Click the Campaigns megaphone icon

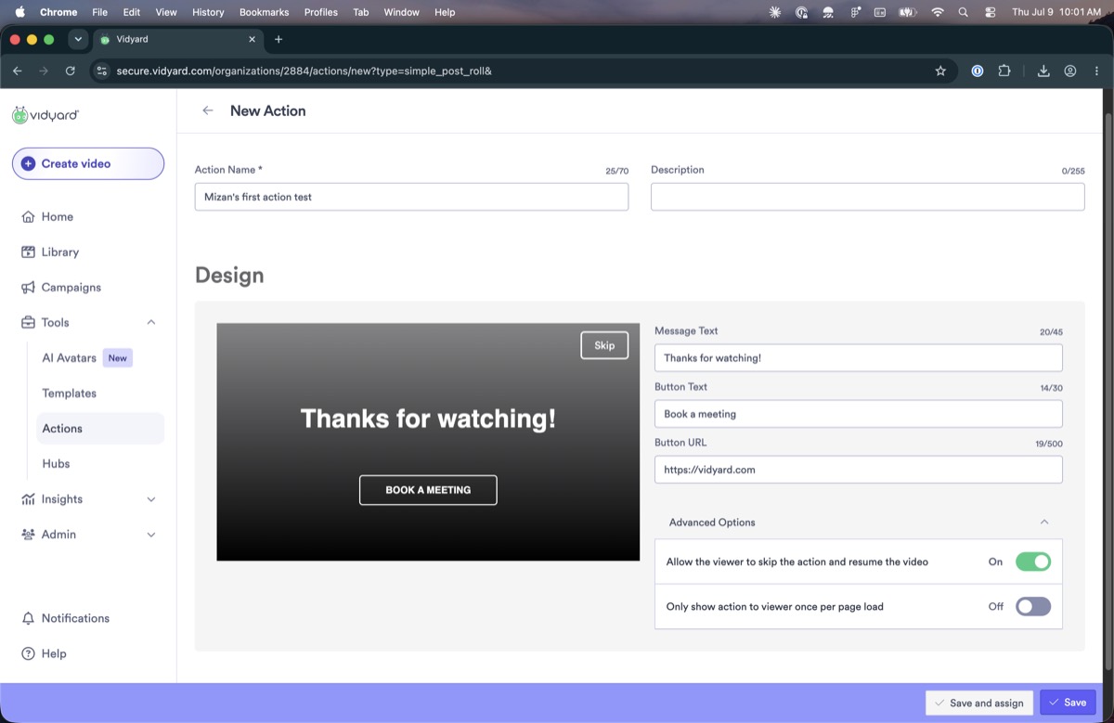(x=28, y=288)
